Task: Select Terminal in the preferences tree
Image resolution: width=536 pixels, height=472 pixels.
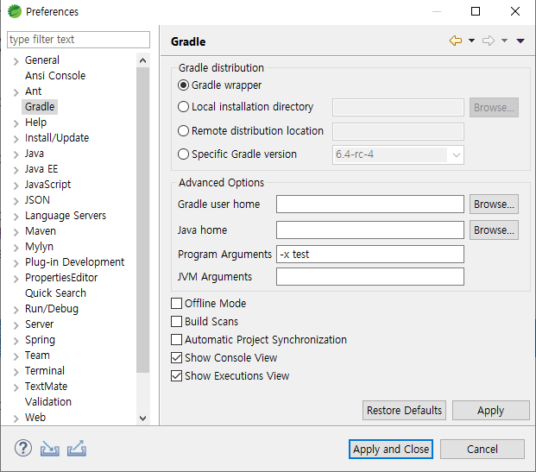Action: tap(45, 370)
